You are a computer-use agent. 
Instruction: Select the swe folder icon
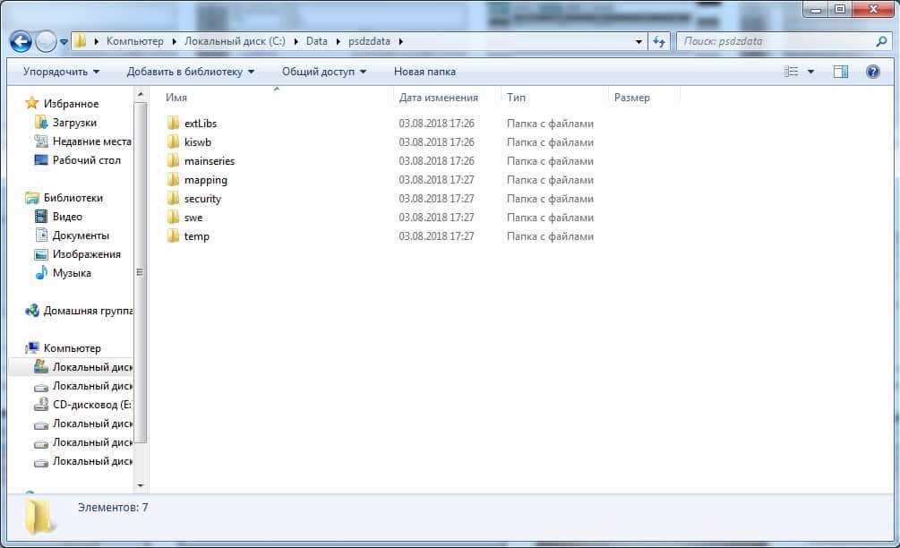(173, 217)
